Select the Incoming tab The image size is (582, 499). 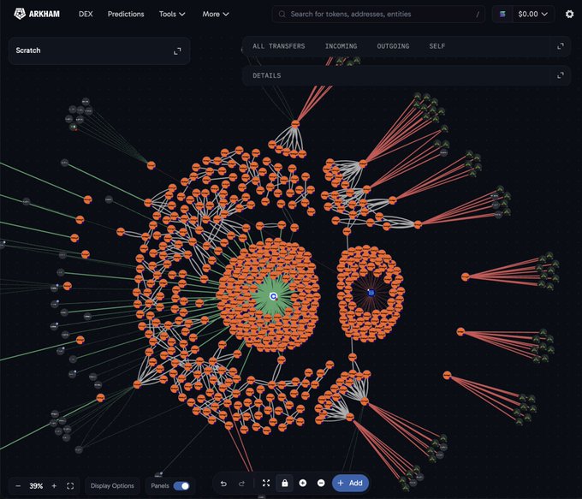click(341, 46)
